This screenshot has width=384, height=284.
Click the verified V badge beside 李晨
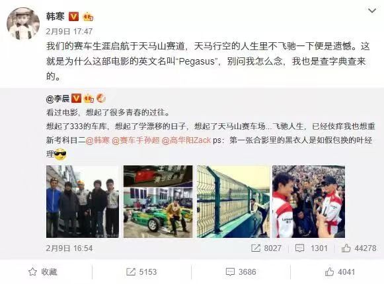click(x=76, y=98)
